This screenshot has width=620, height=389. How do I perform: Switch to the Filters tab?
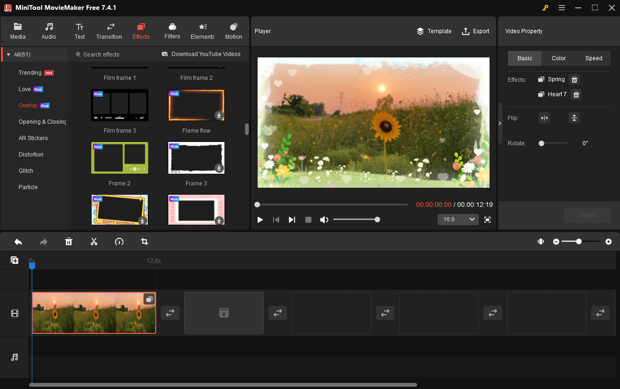coord(173,31)
